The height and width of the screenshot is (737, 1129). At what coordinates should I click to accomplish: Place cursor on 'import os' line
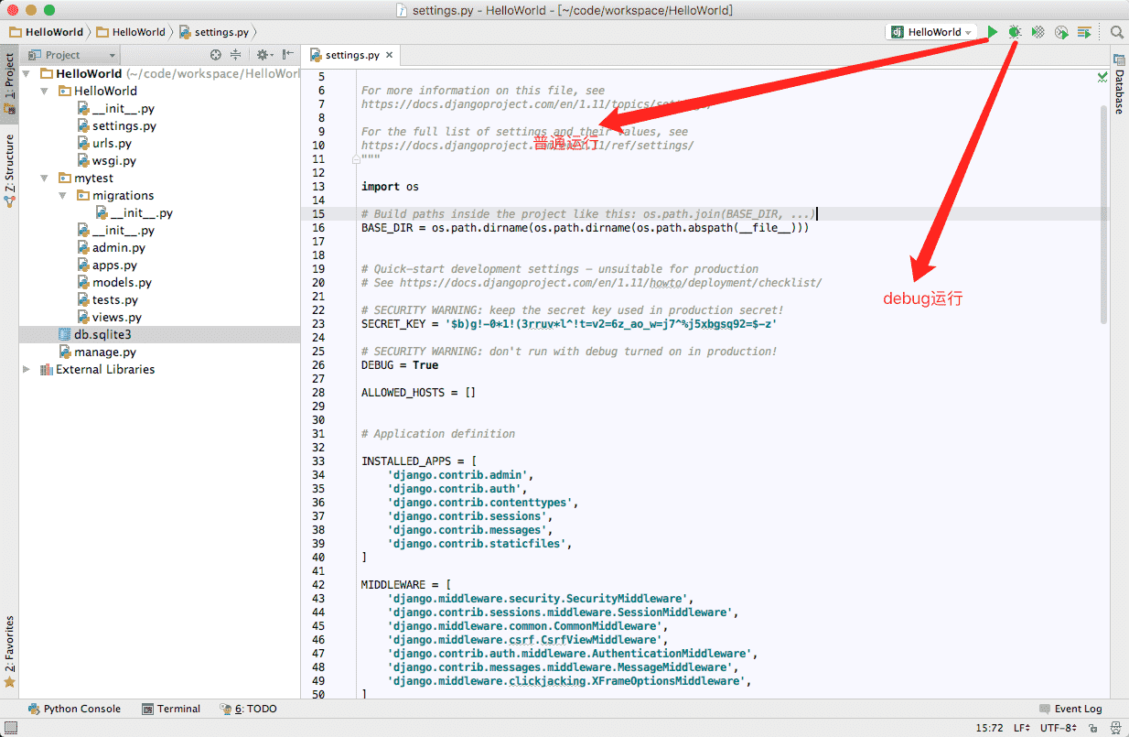coord(390,186)
